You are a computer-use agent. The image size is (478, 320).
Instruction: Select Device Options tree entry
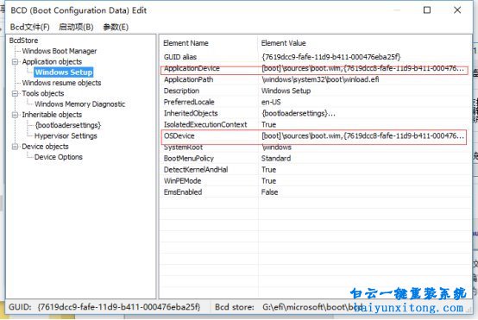59,157
